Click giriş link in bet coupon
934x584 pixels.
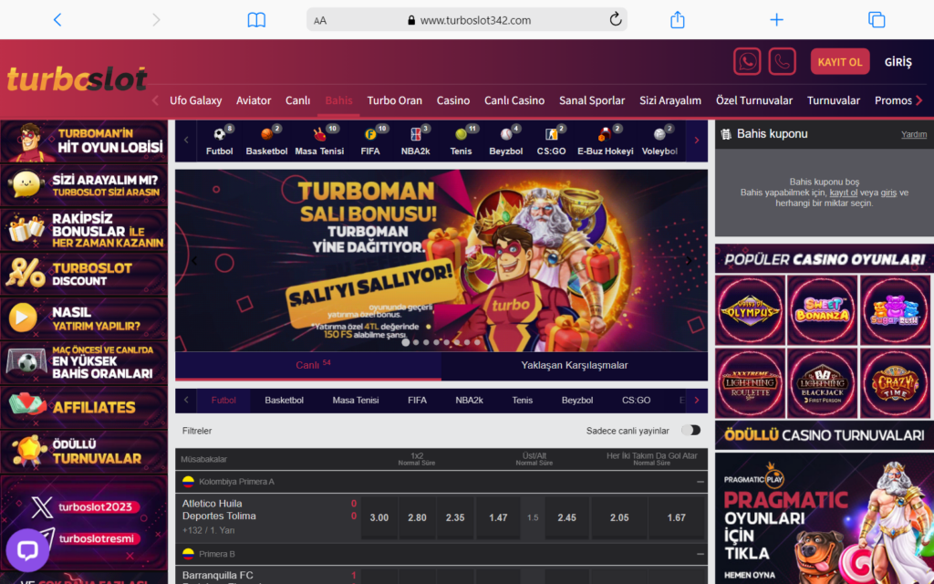[888, 193]
